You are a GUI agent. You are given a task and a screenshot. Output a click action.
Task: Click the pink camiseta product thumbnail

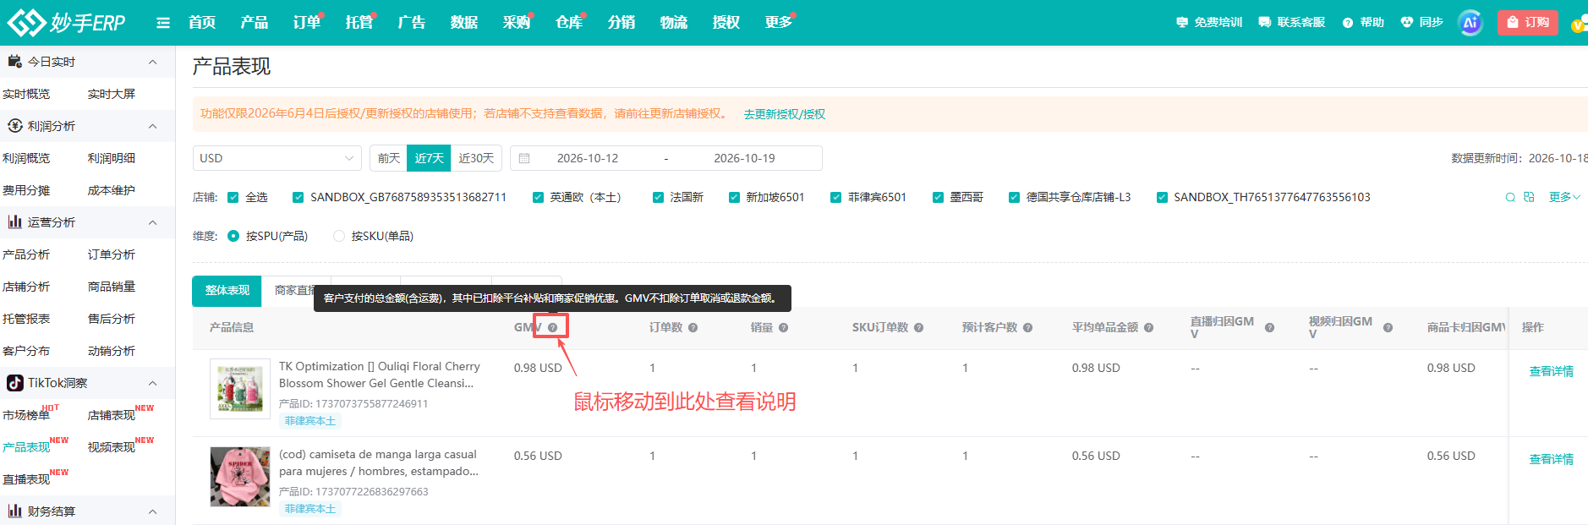(240, 477)
